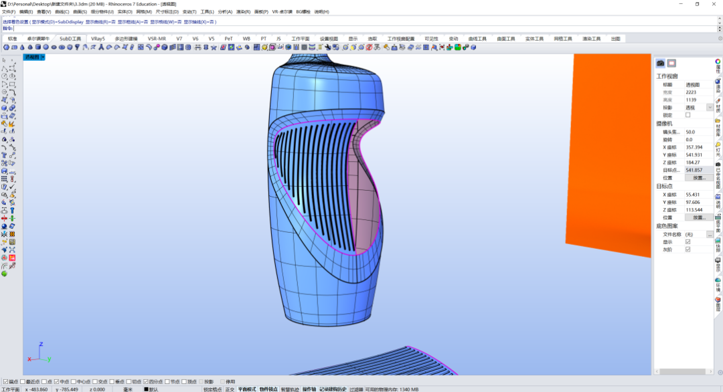Screen dimensions: 723x392
Task: Open the camera view properties icon
Action: tap(660, 63)
